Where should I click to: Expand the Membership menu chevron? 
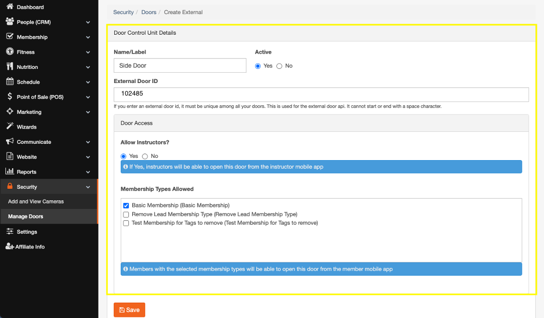coord(88,37)
